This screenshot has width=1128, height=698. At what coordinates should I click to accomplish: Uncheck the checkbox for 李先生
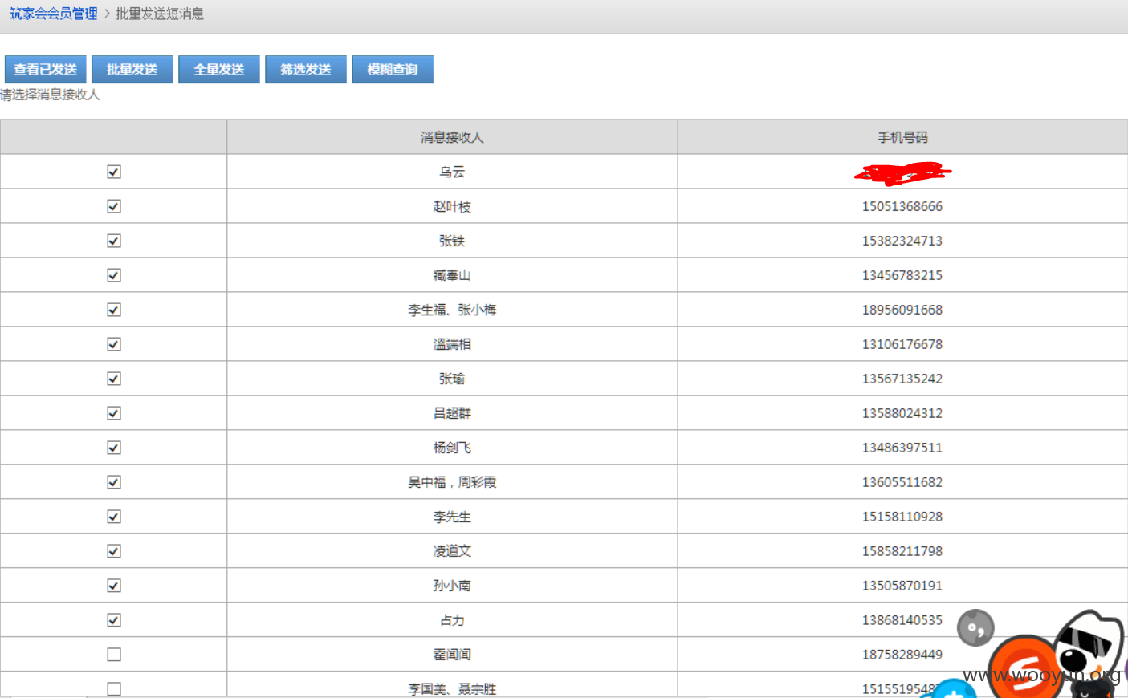click(x=114, y=517)
